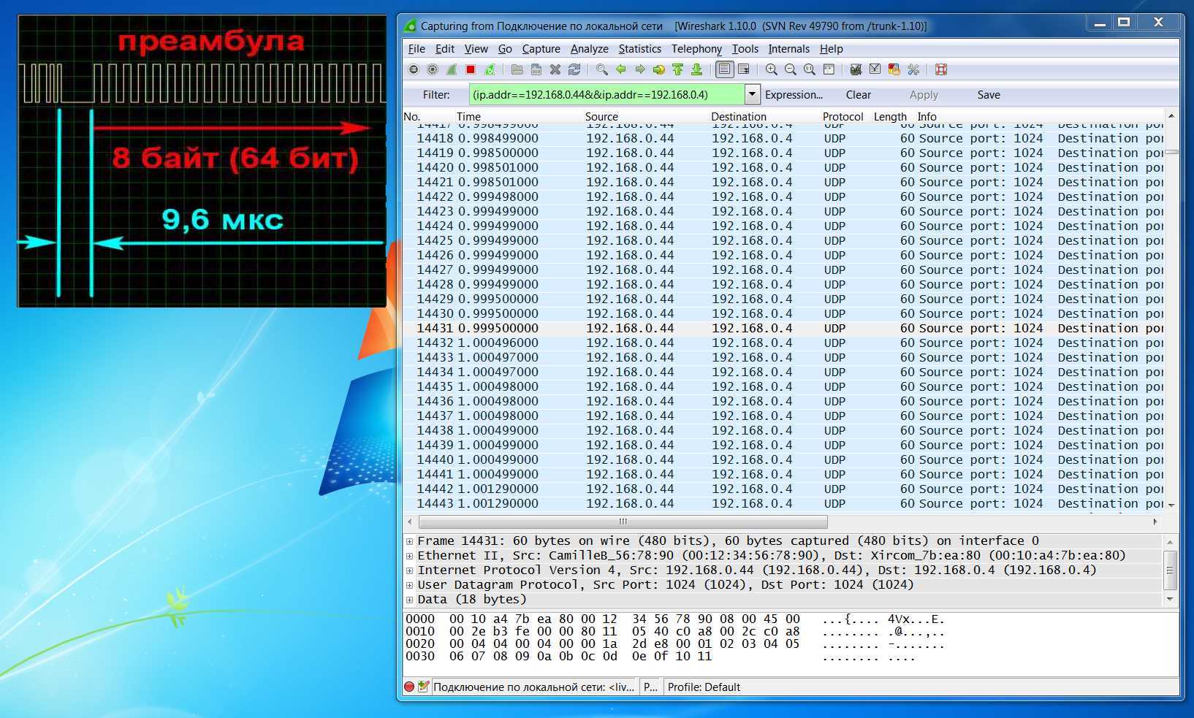Open the Statistics menu
The image size is (1194, 718).
coord(640,49)
